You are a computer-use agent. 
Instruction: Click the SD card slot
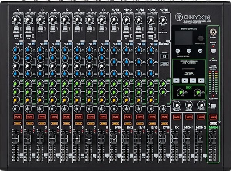[x=189, y=69]
